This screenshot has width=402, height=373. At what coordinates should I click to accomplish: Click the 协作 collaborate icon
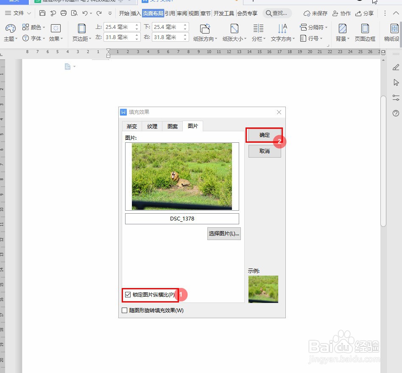pyautogui.click(x=335, y=13)
